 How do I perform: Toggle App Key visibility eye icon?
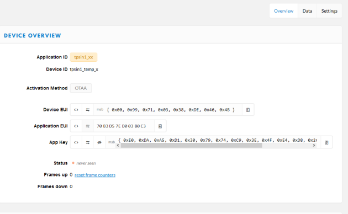(x=99, y=142)
